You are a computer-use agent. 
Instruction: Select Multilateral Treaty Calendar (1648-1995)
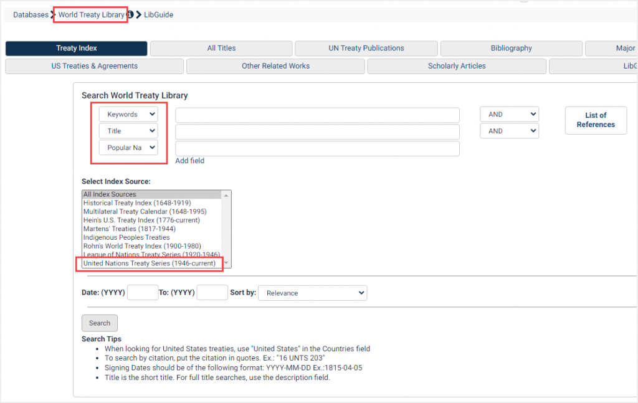pyautogui.click(x=152, y=211)
